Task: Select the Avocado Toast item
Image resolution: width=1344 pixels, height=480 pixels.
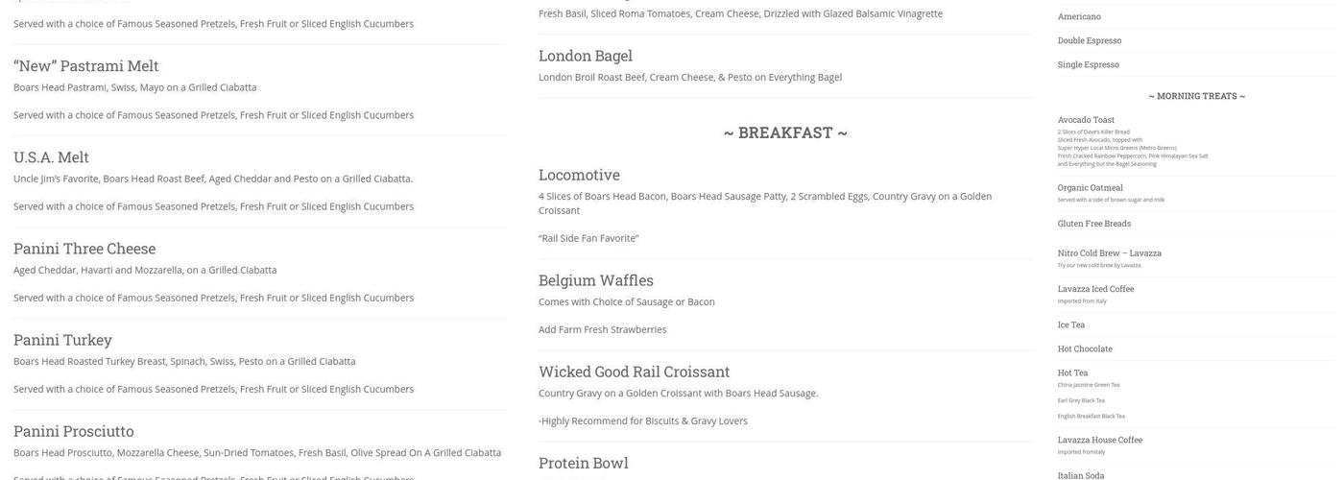Action: click(1086, 120)
